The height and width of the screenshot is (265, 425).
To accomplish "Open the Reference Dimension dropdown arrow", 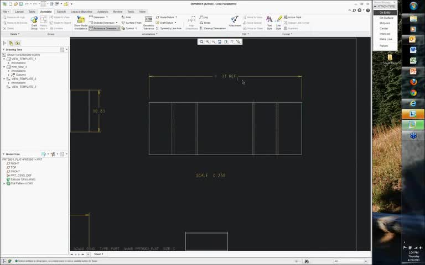I will pyautogui.click(x=119, y=28).
